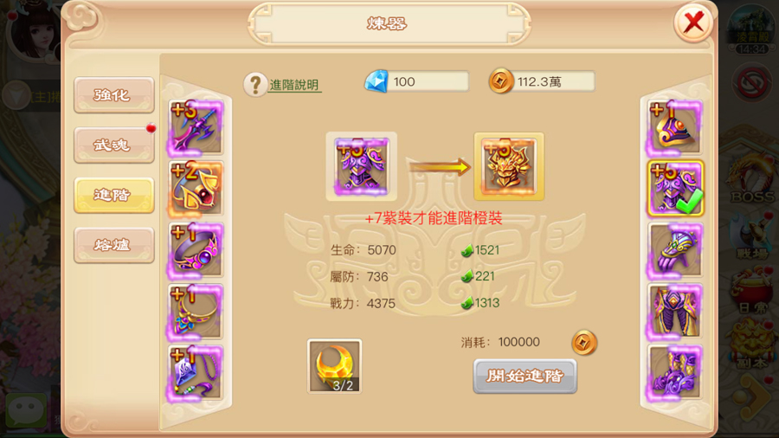The height and width of the screenshot is (438, 779).
Task: Select the +1 purple helmet slot
Action: click(675, 127)
